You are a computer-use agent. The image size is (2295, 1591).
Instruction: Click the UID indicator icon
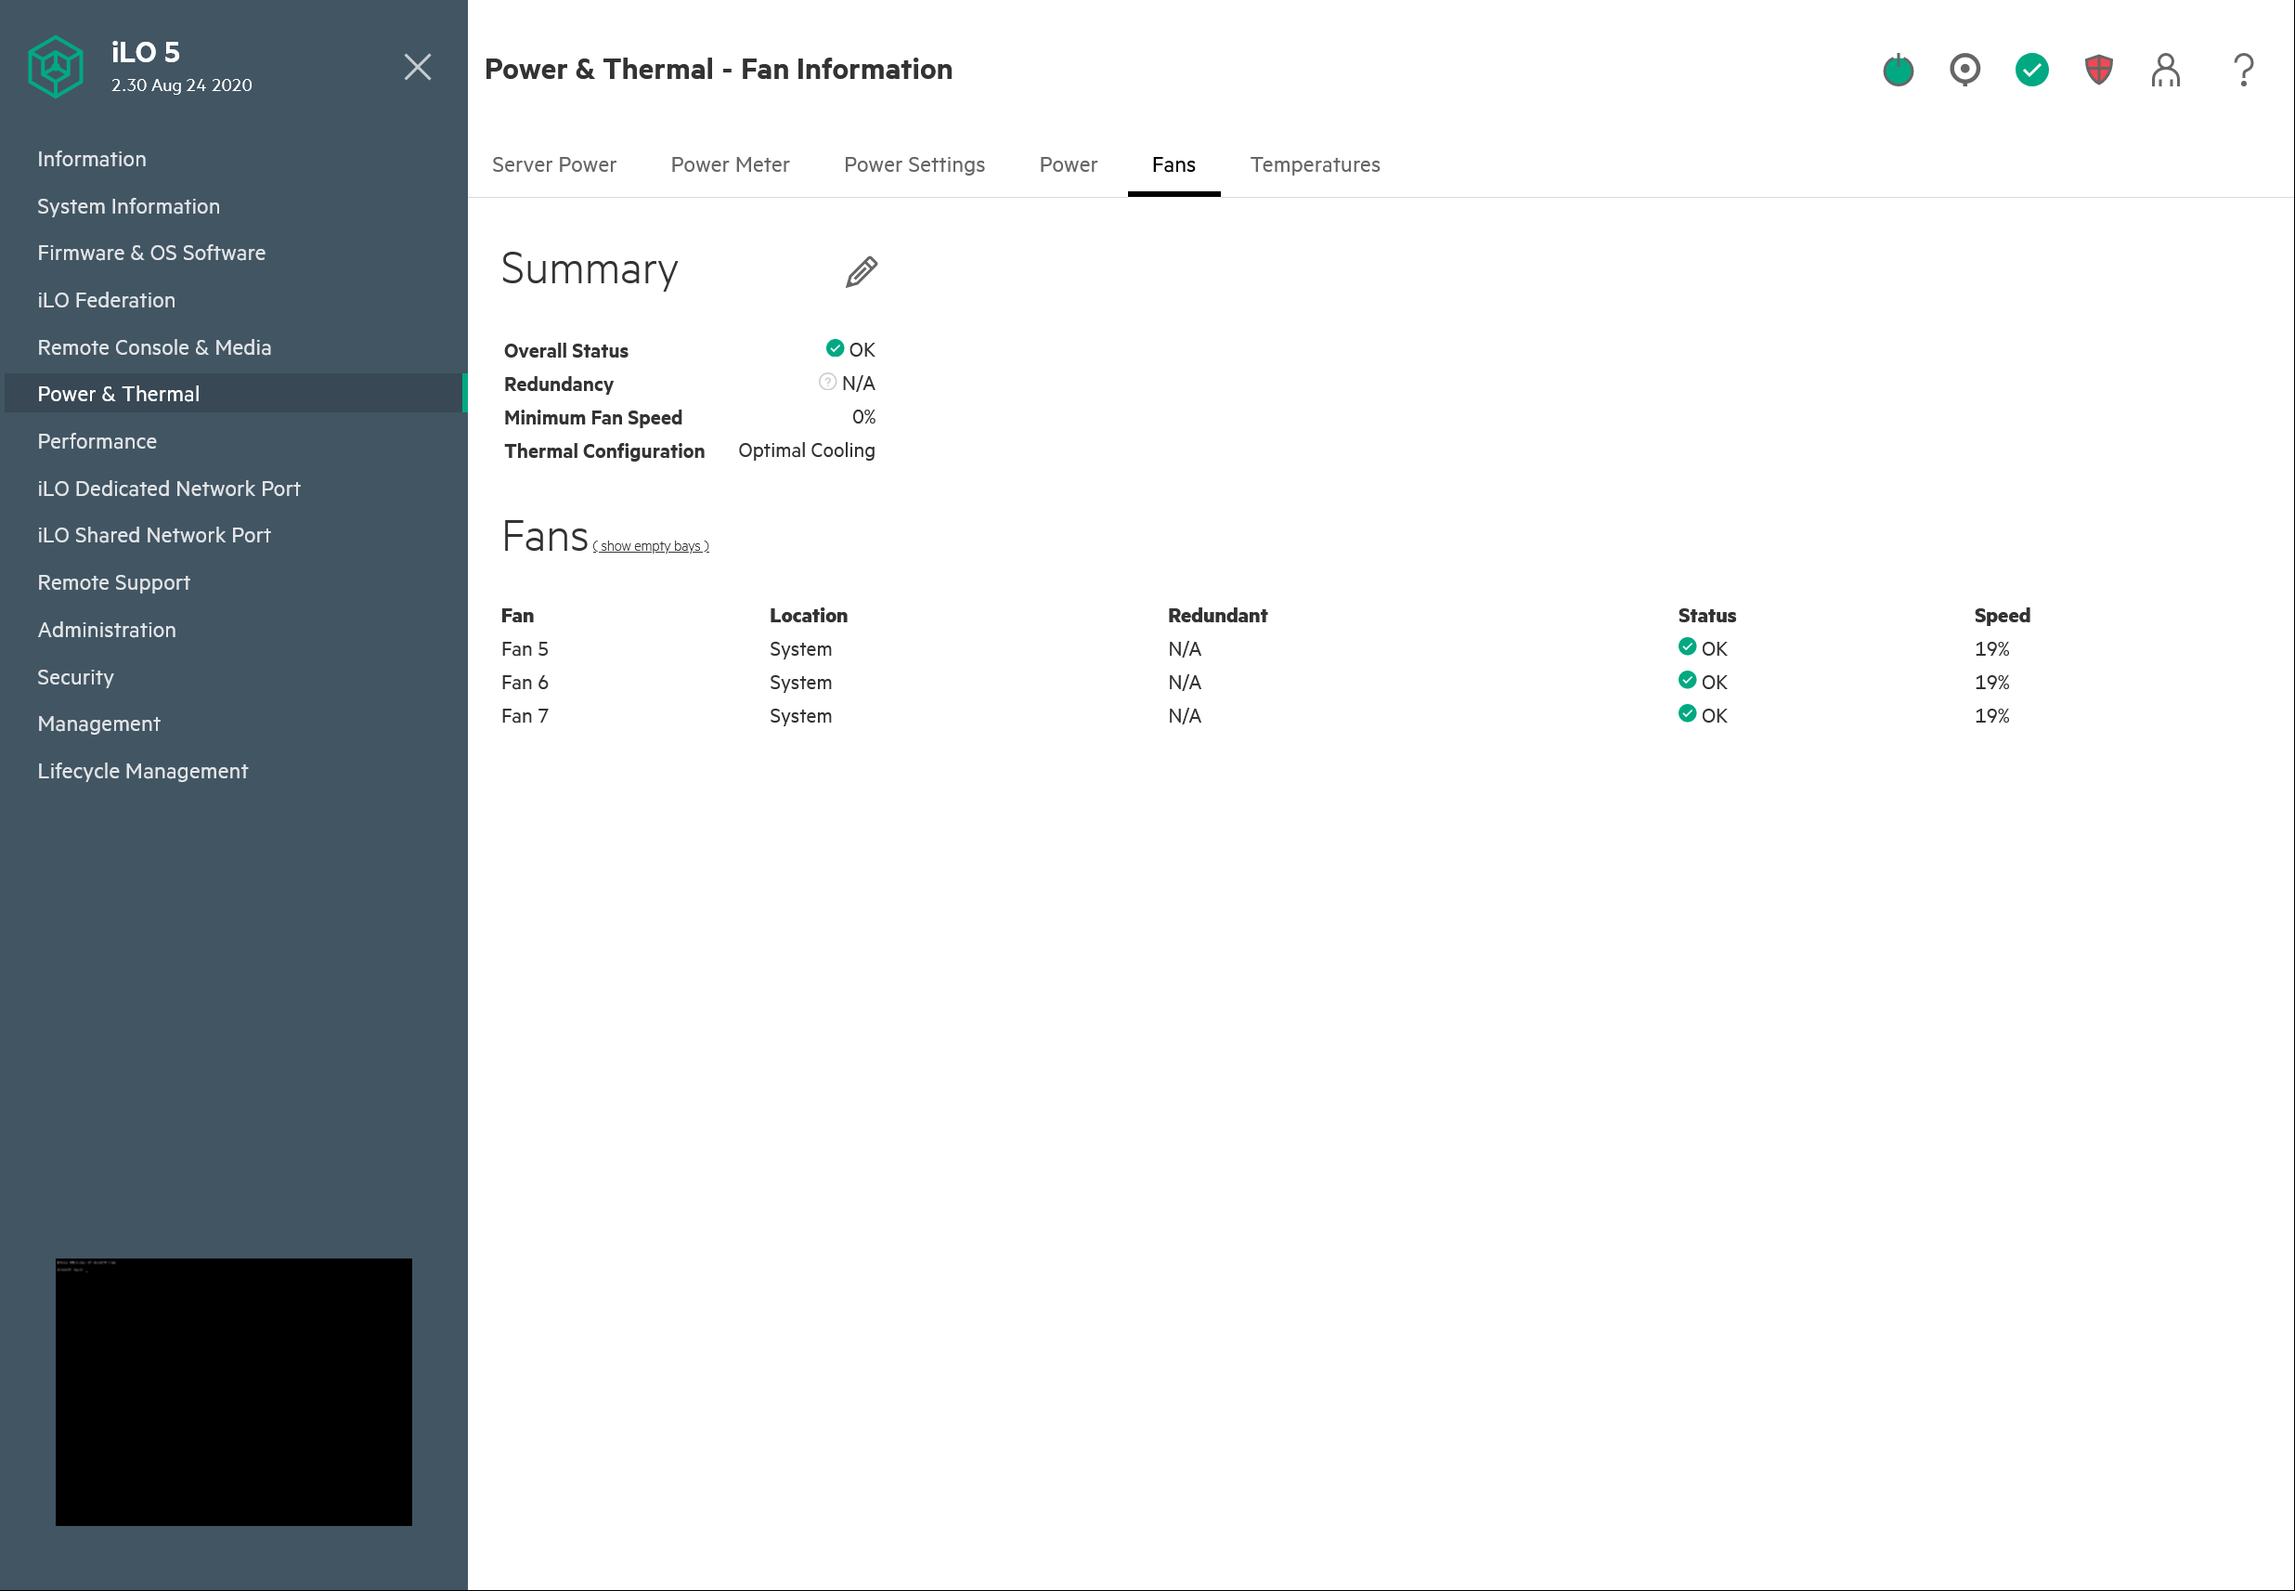point(1964,70)
